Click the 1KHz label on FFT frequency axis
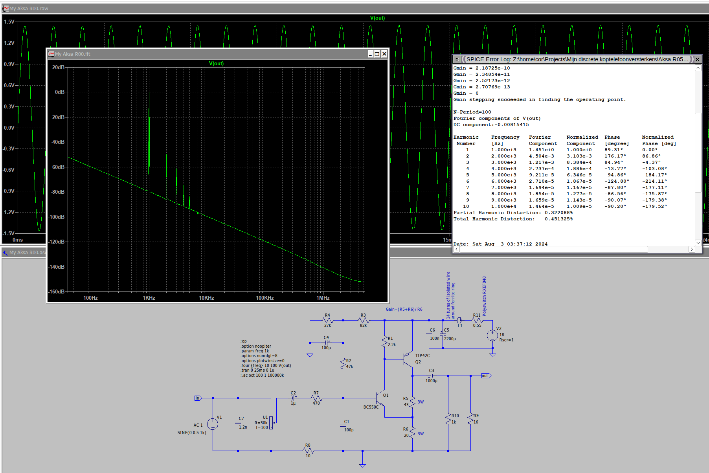 [149, 298]
